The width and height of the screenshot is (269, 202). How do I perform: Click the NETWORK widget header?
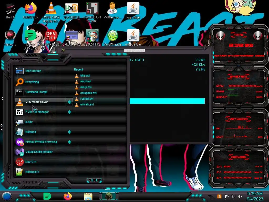coord(238,119)
